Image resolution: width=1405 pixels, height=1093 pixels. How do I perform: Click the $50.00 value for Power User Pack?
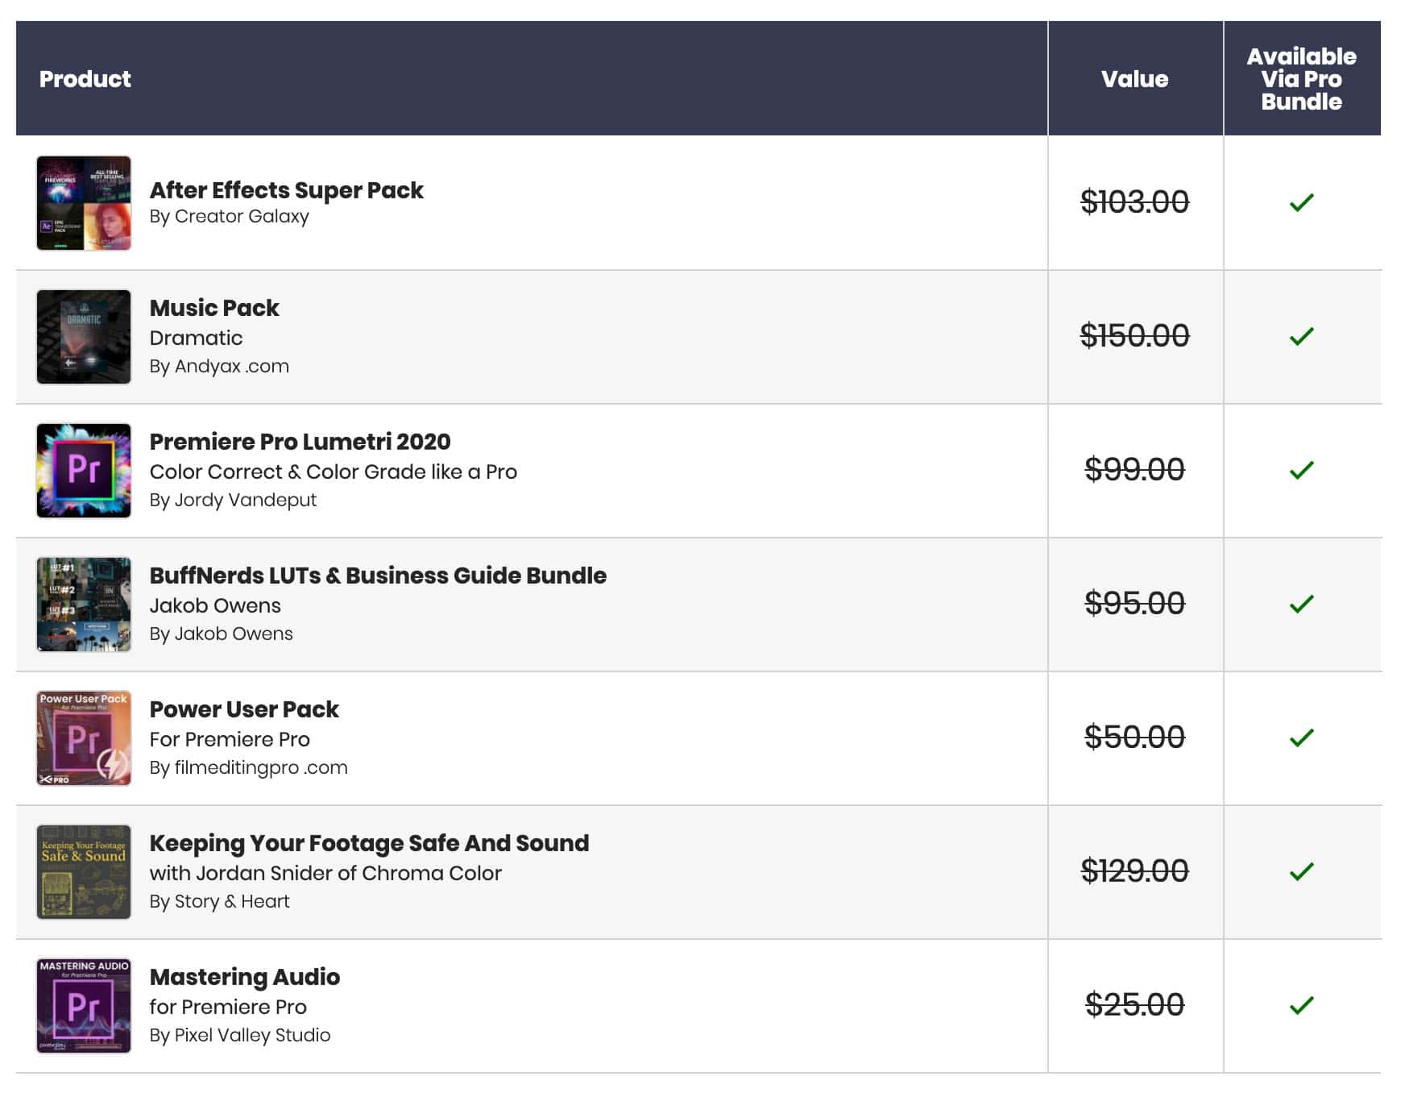(x=1134, y=737)
